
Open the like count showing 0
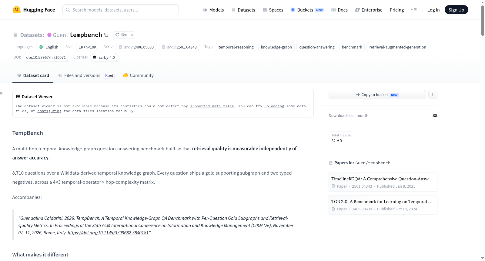coord(132,35)
